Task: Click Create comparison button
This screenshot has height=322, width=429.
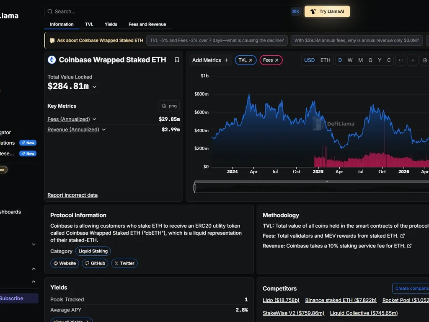Action: pyautogui.click(x=411, y=288)
